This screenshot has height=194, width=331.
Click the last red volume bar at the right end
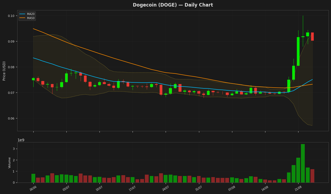(x=312, y=176)
